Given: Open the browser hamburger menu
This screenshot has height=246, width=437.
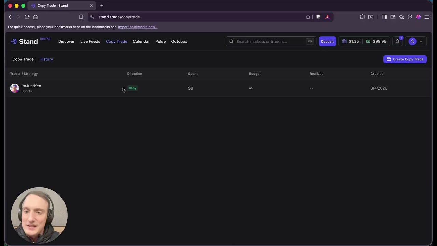Looking at the screenshot, I should click(x=427, y=17).
